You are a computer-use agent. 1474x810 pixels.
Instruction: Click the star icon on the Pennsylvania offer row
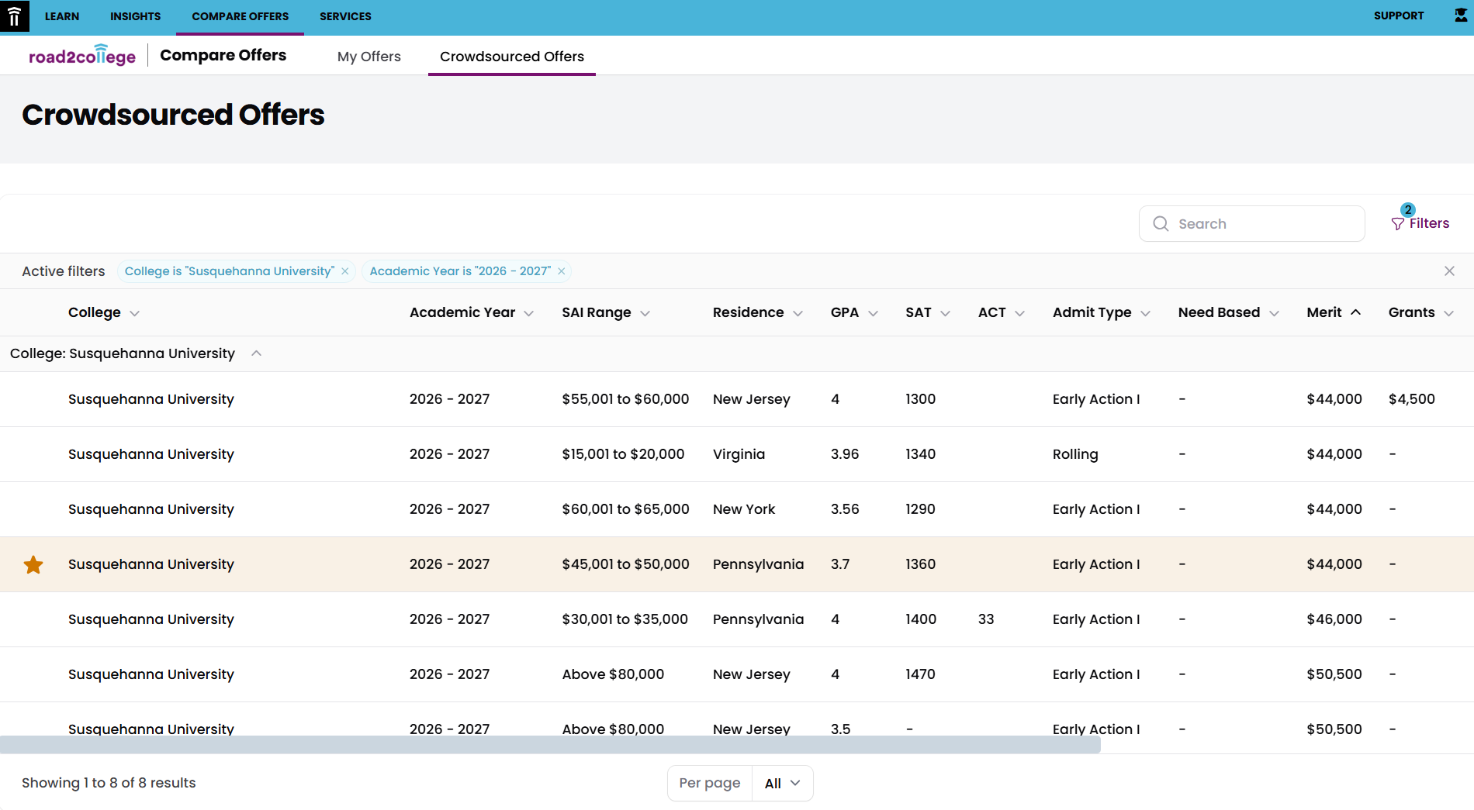[x=33, y=564]
